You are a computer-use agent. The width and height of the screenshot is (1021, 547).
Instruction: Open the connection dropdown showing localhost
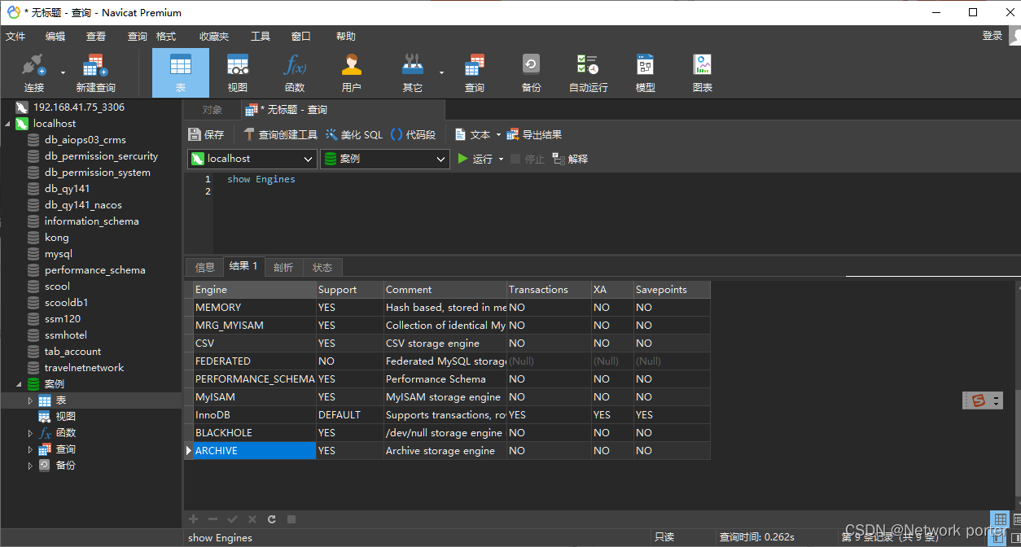[252, 159]
